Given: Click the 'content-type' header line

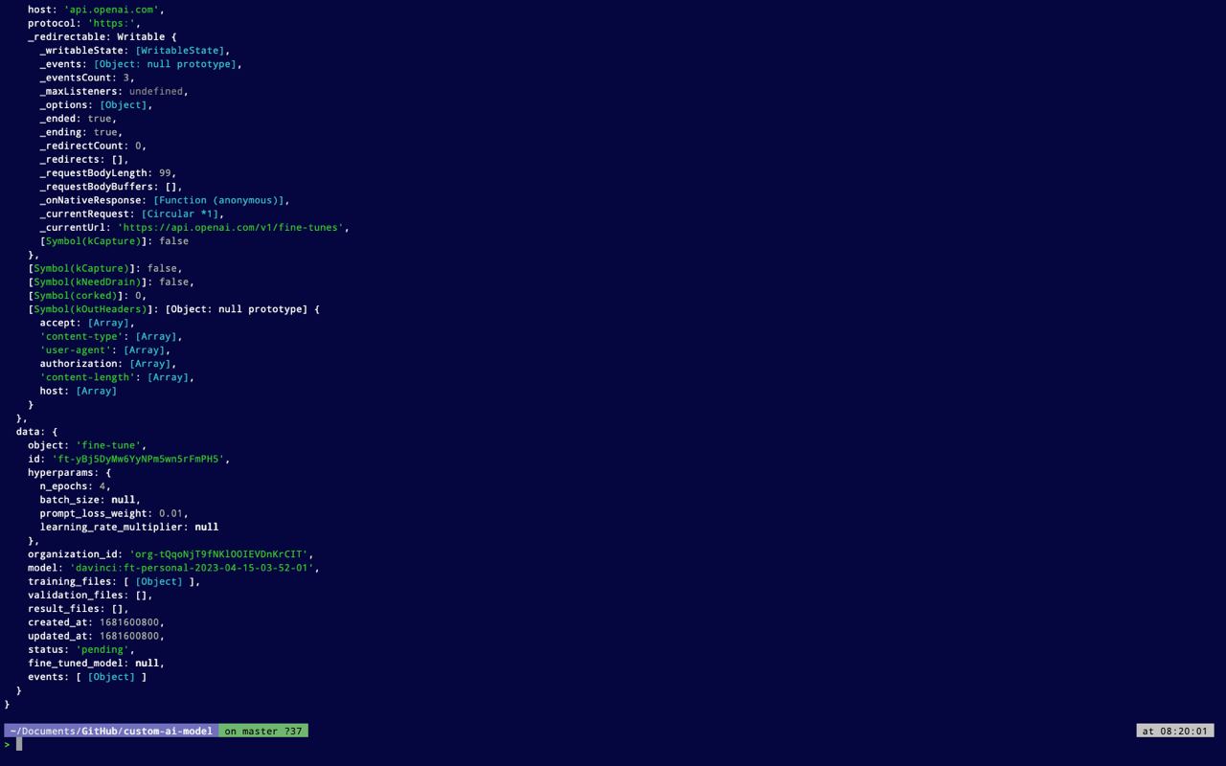Looking at the screenshot, I should coord(110,336).
